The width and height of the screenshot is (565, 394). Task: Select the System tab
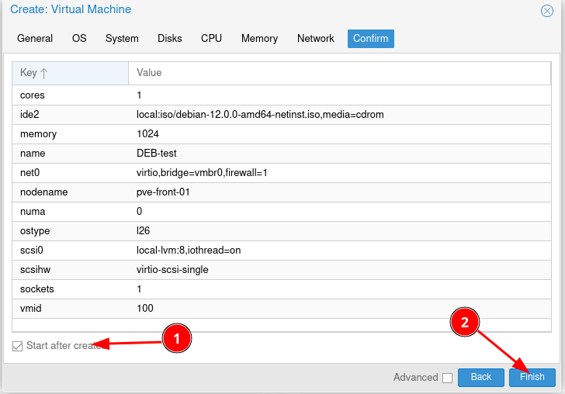pyautogui.click(x=122, y=39)
